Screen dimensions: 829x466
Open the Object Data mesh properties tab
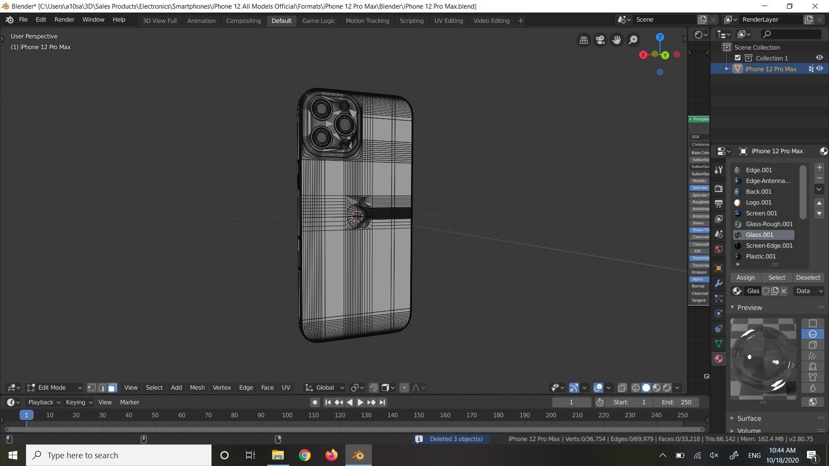pyautogui.click(x=718, y=344)
